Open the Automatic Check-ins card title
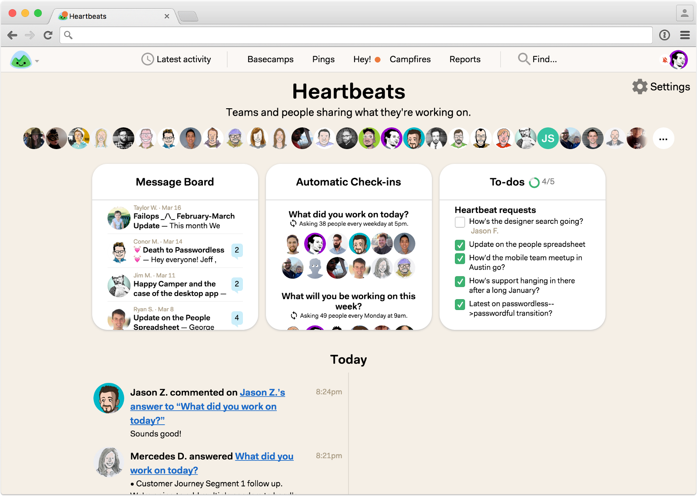Screen dimensions: 697x496 [x=348, y=182]
